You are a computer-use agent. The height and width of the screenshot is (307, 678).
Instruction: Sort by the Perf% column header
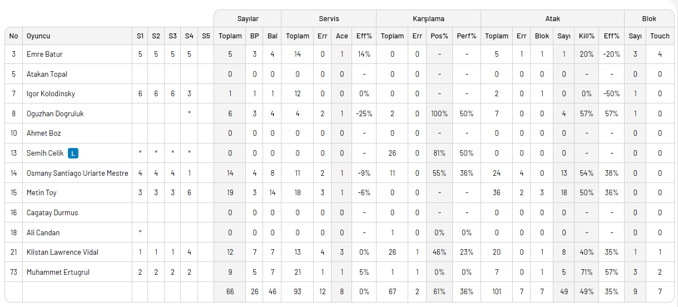pyautogui.click(x=466, y=36)
